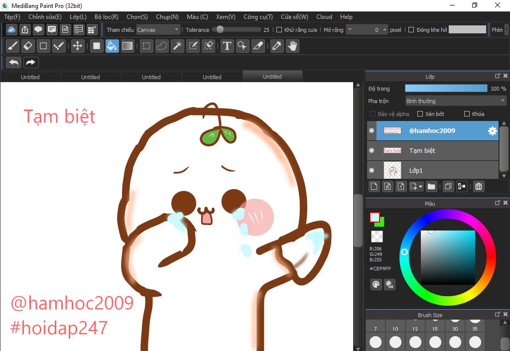Click the document page icon in top toolbar

pyautogui.click(x=65, y=29)
